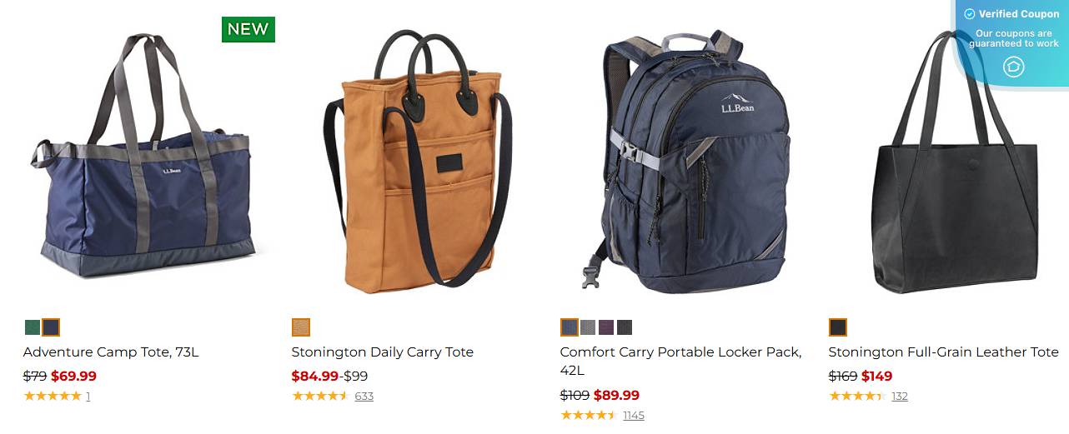The image size is (1069, 434).
Task: Choose tan swatch for Stonington Daily Carry
Action: point(301,327)
